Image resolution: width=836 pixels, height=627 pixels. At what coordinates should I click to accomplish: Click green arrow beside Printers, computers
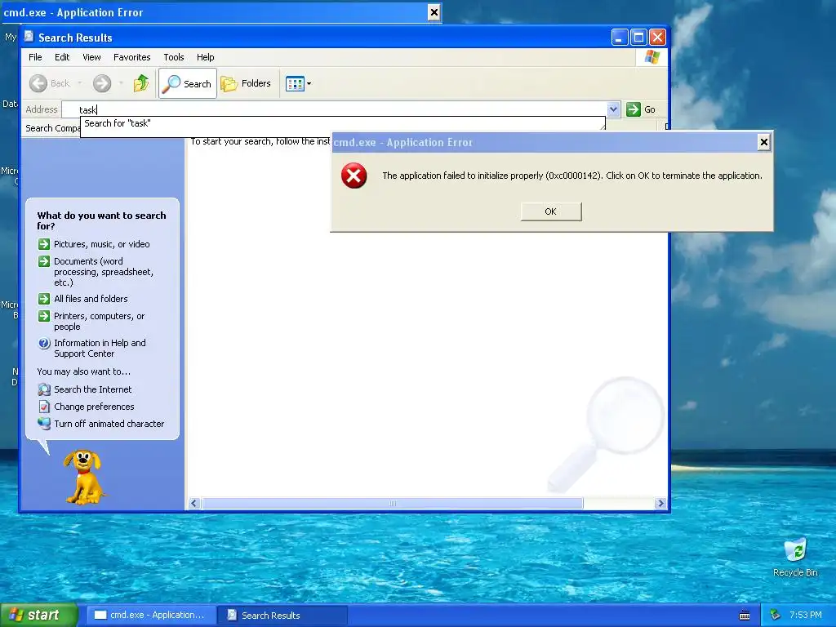[x=44, y=316]
